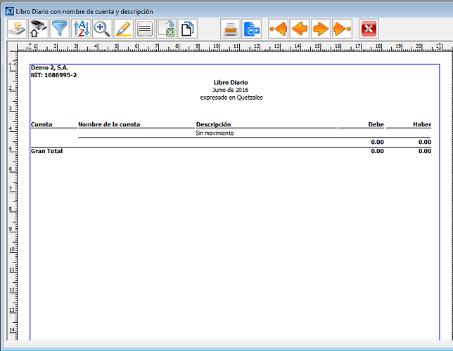Click the 'Gran Total' label
Viewport: 453px width, 351px height.
[46, 151]
